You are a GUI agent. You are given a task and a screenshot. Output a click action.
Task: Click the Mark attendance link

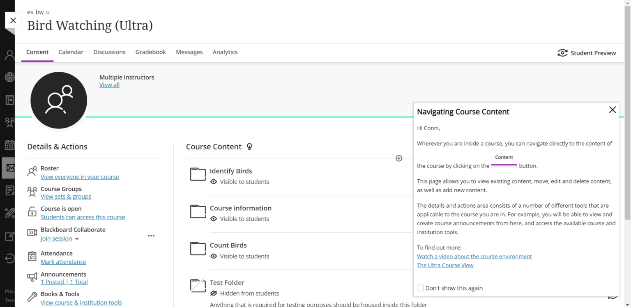[63, 262]
